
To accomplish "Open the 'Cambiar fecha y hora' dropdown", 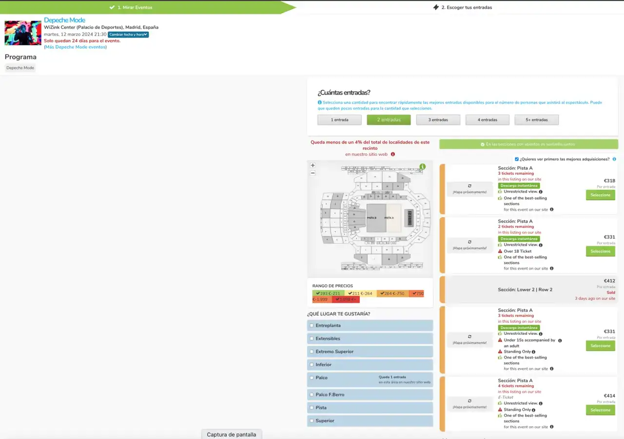I will pos(128,35).
